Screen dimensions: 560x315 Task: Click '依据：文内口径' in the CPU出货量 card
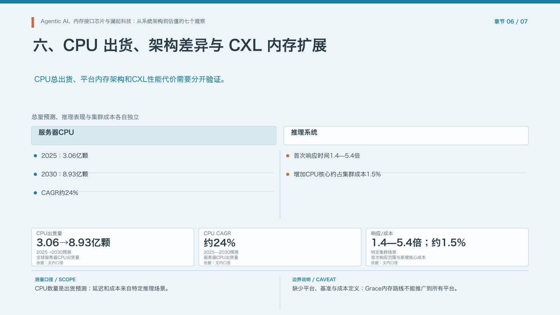pyautogui.click(x=50, y=263)
